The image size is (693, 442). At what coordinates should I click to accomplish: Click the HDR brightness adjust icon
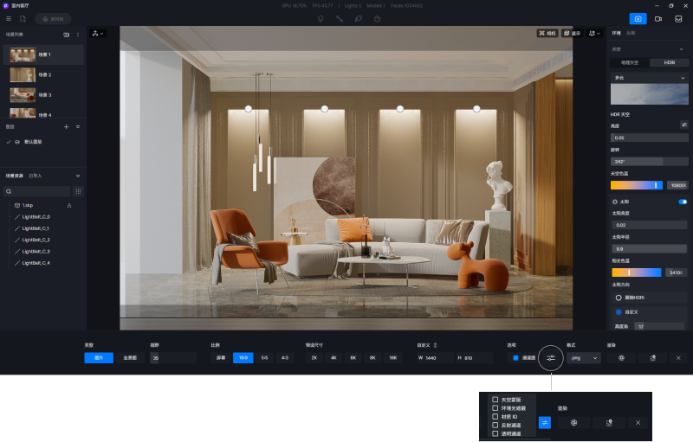point(683,125)
